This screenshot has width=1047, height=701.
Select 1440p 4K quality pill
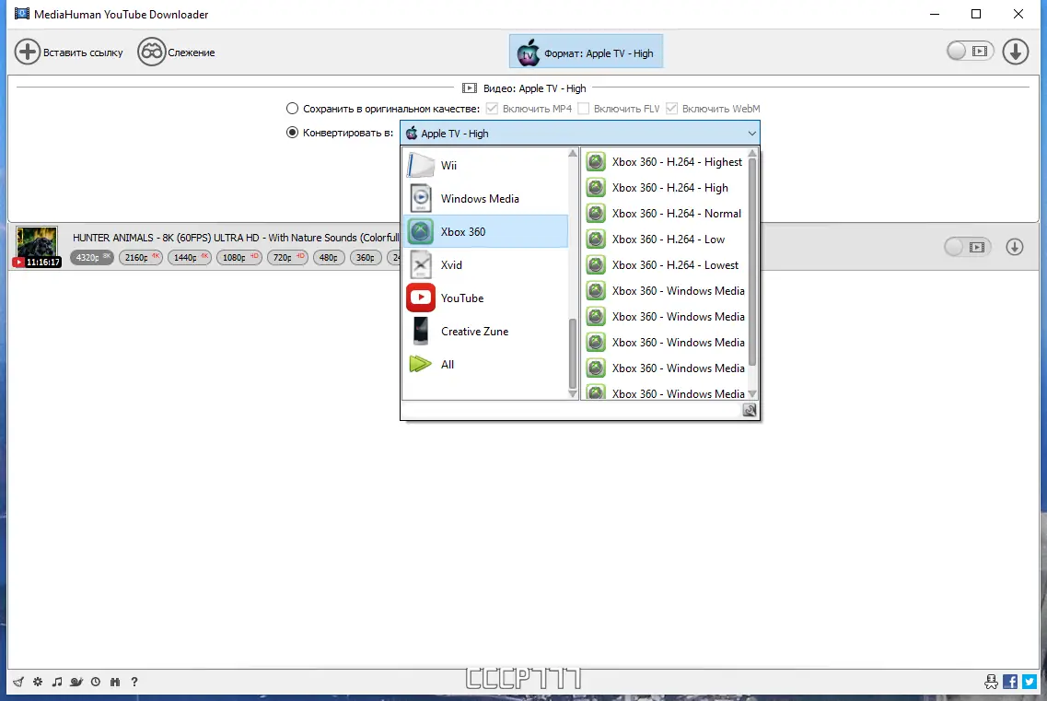point(190,257)
